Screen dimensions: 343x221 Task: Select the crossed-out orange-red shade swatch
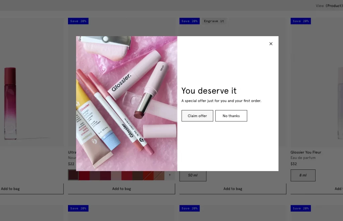click(x=148, y=175)
